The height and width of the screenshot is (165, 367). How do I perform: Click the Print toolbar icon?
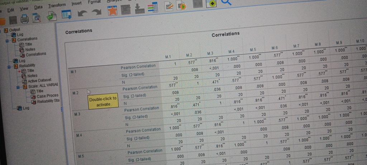point(25,19)
